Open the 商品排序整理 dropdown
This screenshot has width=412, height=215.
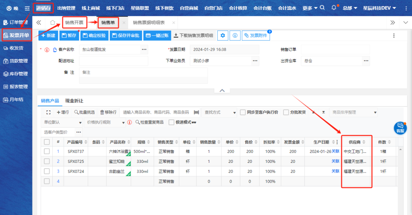pyautogui.click(x=353, y=112)
